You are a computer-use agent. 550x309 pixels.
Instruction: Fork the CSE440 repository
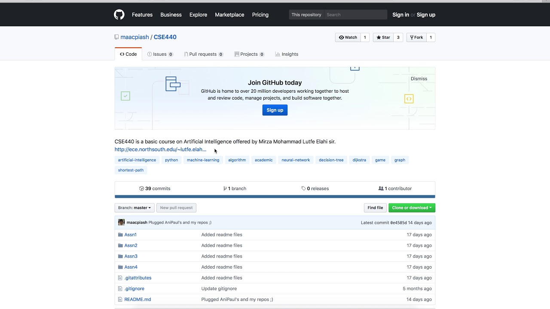416,37
